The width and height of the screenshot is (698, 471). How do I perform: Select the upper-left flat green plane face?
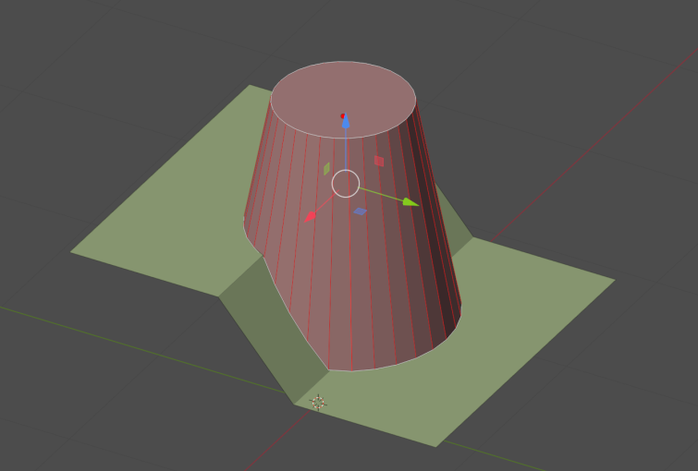[178, 213]
